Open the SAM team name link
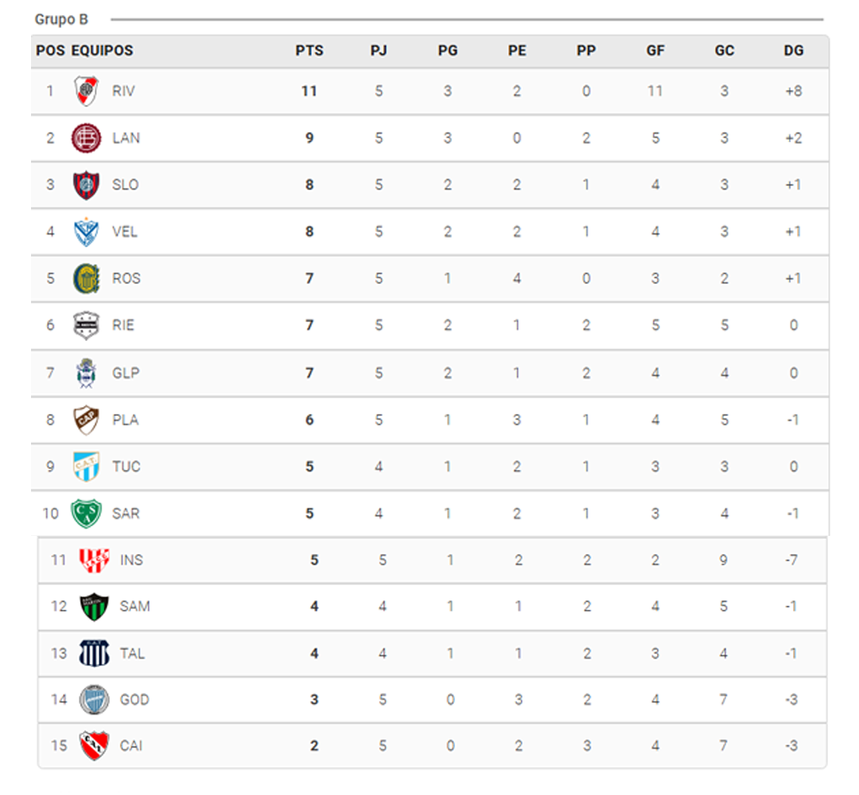The width and height of the screenshot is (859, 795). [x=134, y=607]
